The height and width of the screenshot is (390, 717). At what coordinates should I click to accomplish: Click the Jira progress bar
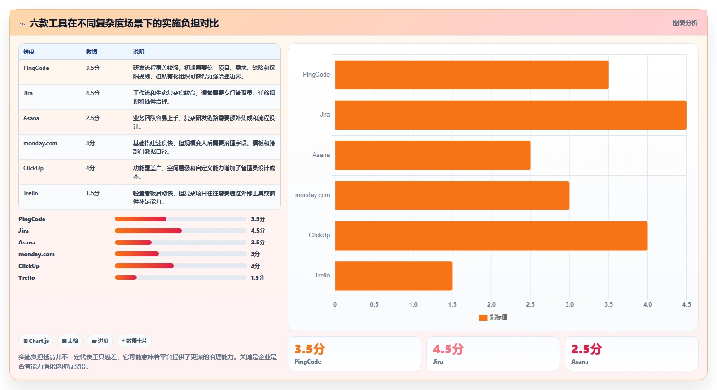(181, 231)
